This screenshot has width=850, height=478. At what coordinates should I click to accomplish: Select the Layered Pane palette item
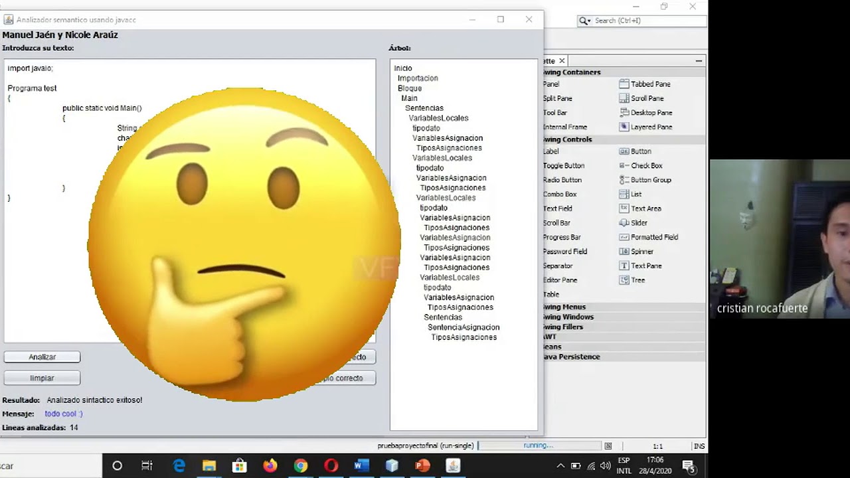pos(645,127)
